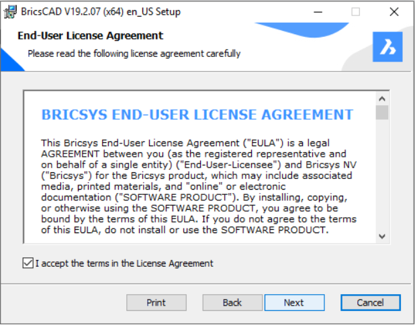Click the 'BricsCAD V19.2.07 (x64) en_US Setup' title bar text
415x325 pixels.
click(x=101, y=12)
